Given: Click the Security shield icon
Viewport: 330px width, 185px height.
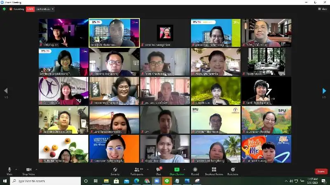Looking at the screenshot, I should click(115, 169).
